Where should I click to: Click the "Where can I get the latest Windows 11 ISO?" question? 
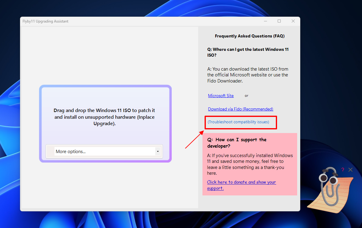click(x=248, y=52)
